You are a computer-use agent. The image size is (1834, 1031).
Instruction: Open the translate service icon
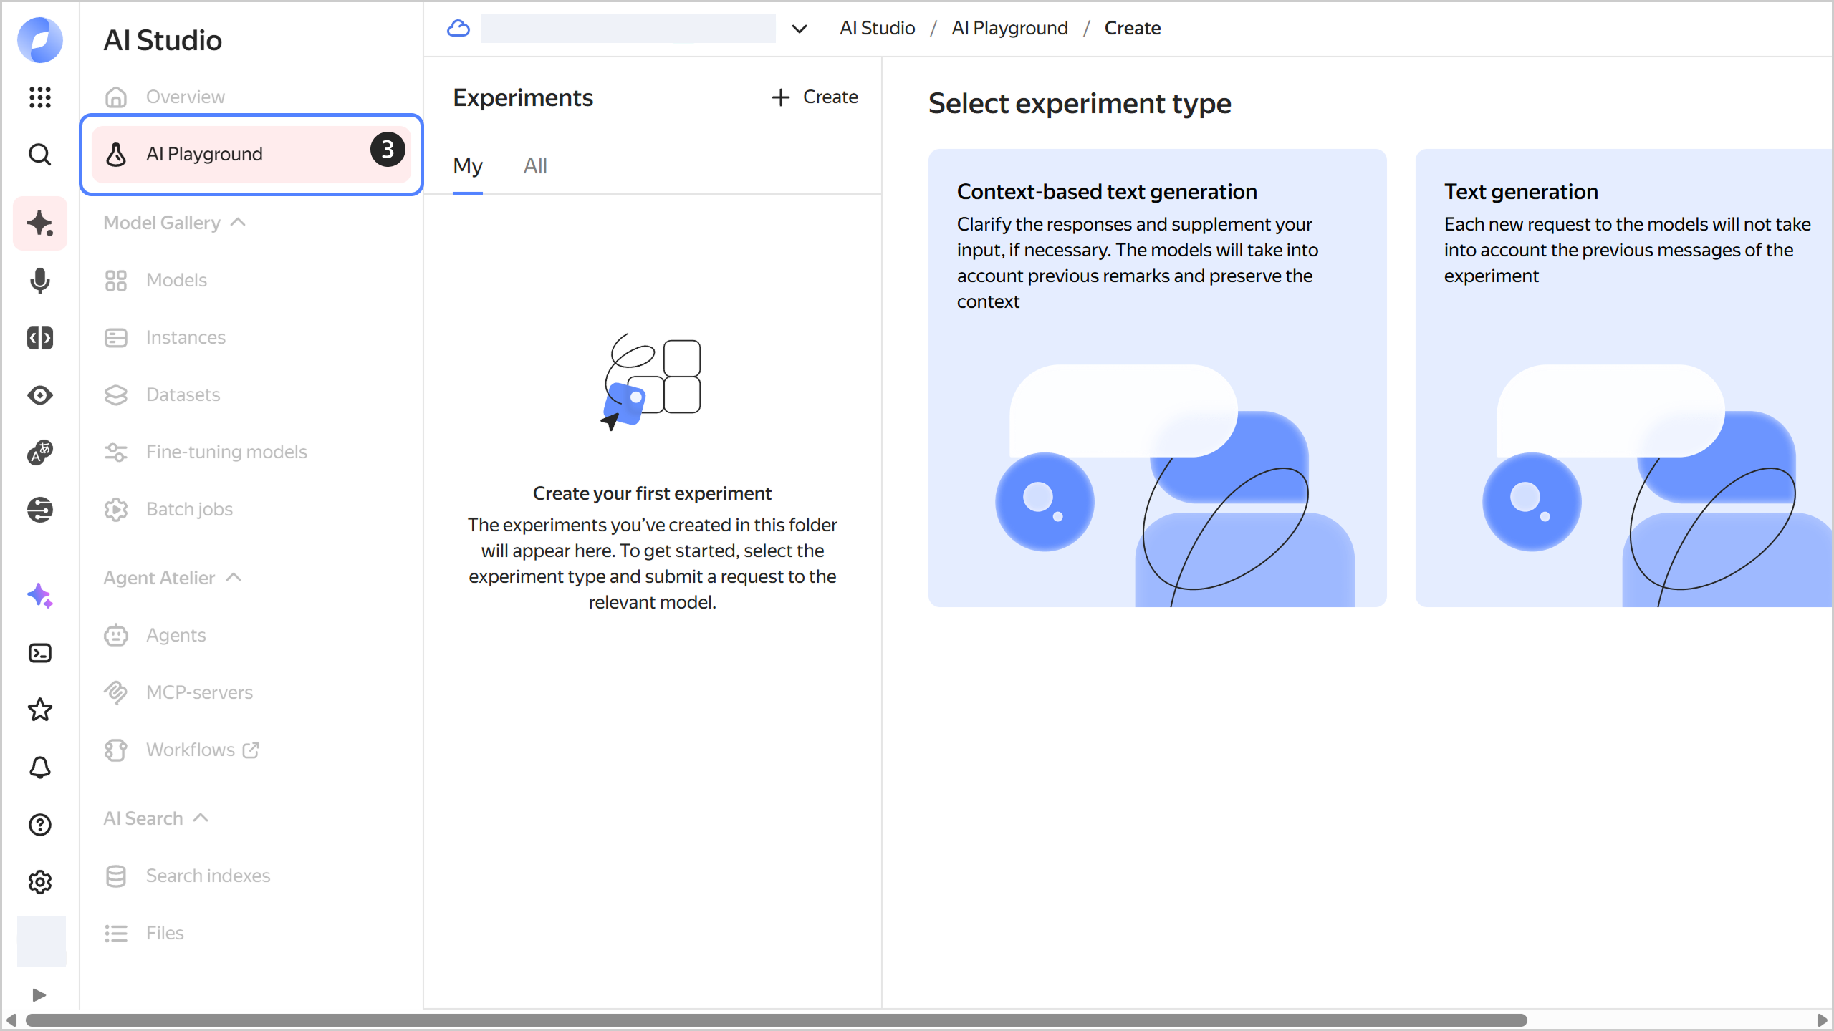pos(40,452)
